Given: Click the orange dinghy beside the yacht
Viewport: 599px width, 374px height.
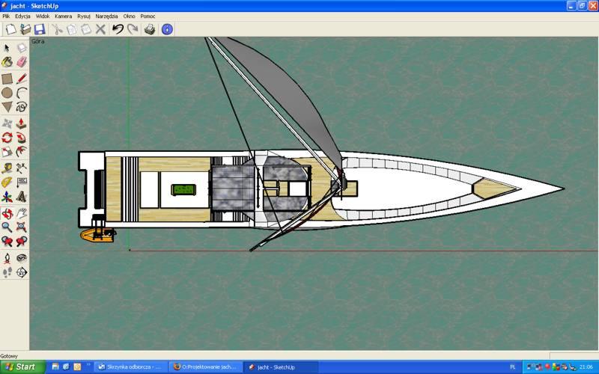Looking at the screenshot, I should click(x=97, y=235).
